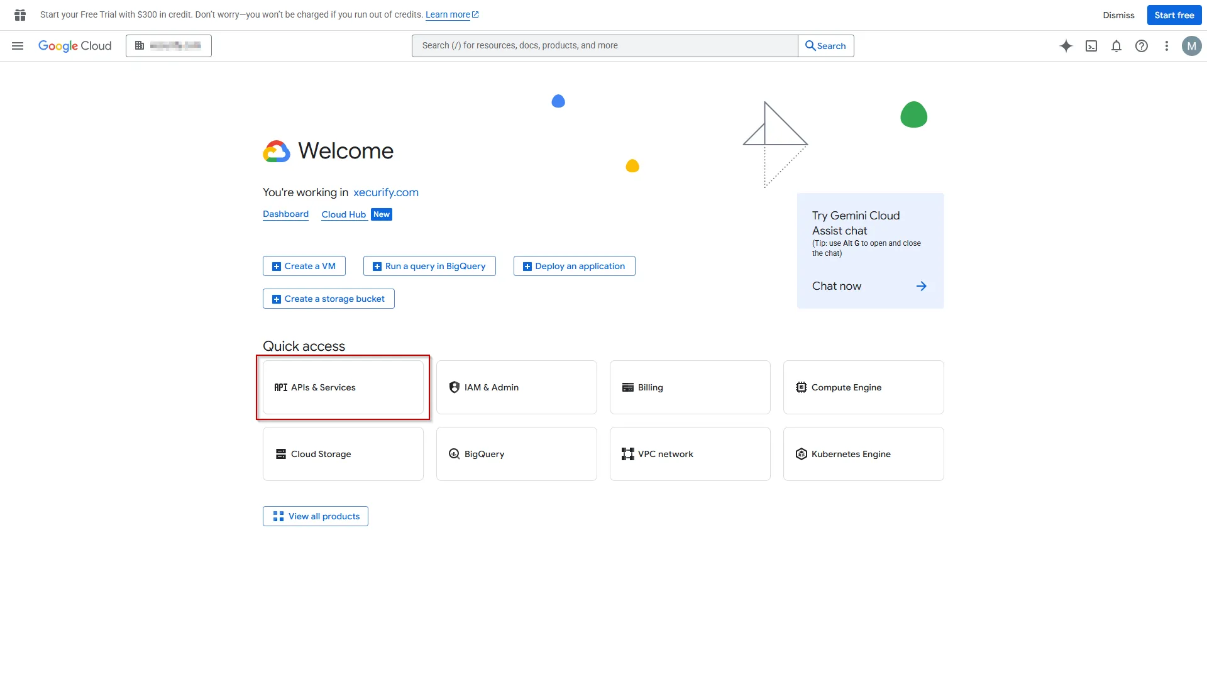This screenshot has width=1207, height=679.
Task: Go to the Dashboard link
Action: [285, 214]
